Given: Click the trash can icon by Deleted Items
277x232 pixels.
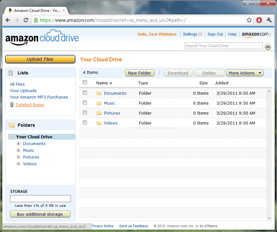Looking at the screenshot, I should click(x=12, y=105).
